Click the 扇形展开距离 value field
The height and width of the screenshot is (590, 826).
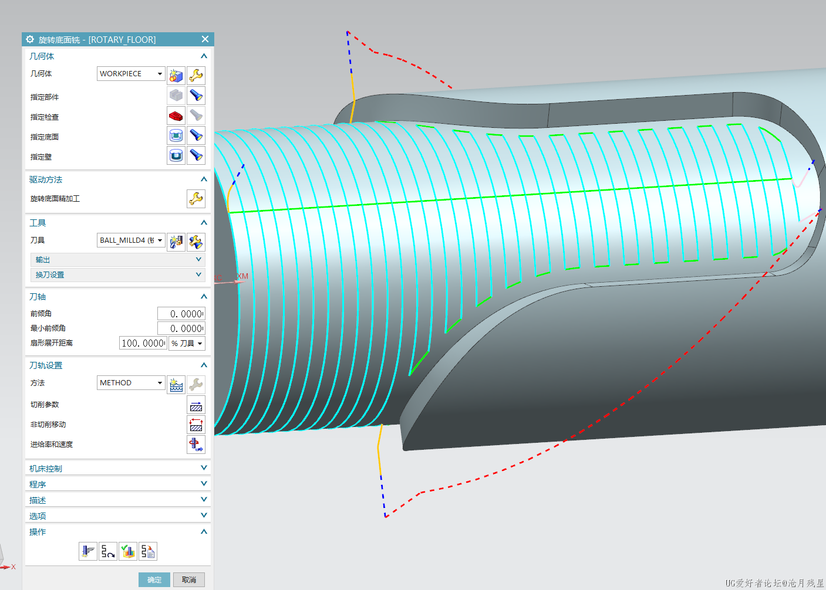[143, 343]
